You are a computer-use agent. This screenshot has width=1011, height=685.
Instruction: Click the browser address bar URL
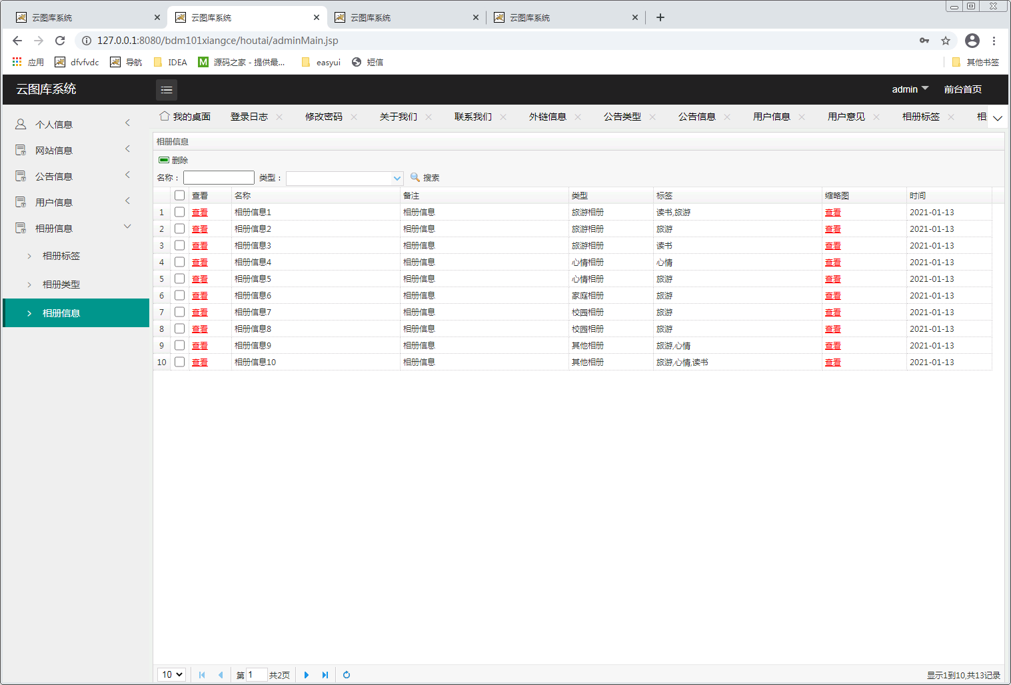click(x=218, y=41)
